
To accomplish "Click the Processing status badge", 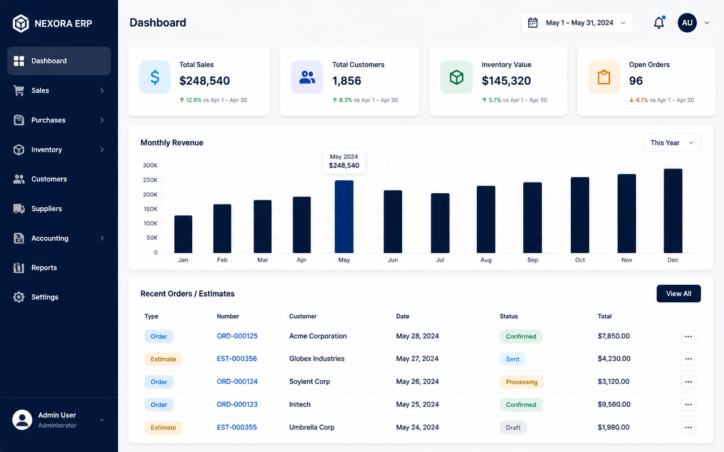I will coord(522,382).
